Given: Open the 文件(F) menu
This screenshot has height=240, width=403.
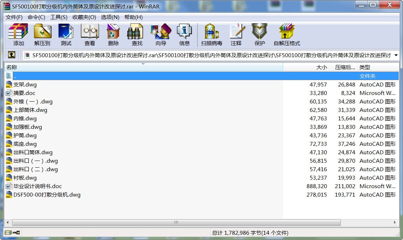Looking at the screenshot, I should 14,17.
